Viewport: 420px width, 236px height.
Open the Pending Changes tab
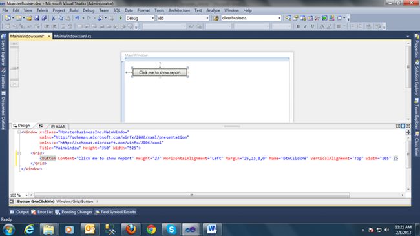click(74, 212)
